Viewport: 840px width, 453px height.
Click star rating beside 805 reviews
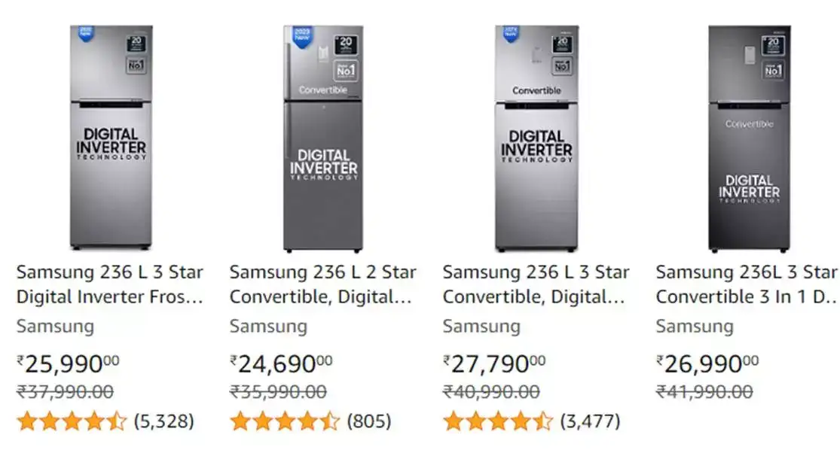(x=285, y=421)
